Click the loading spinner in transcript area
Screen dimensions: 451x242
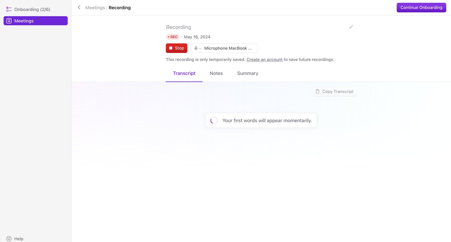click(214, 120)
